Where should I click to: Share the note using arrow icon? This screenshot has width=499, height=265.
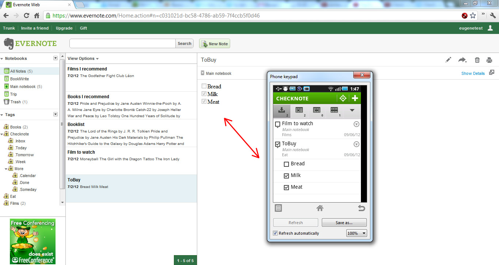tap(463, 60)
